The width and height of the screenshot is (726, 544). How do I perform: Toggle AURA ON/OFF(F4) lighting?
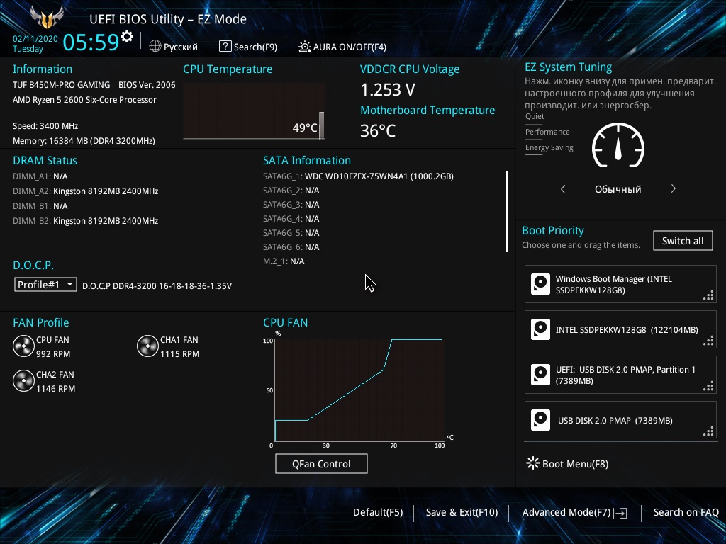point(342,47)
